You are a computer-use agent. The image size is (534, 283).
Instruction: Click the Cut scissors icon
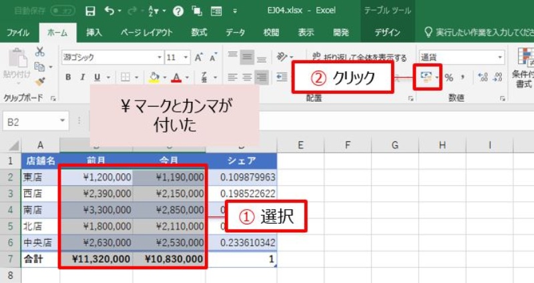click(40, 52)
